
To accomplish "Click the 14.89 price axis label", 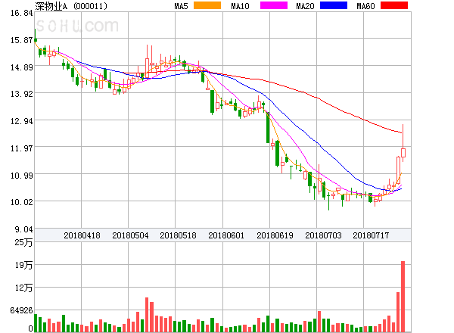I will coord(21,67).
